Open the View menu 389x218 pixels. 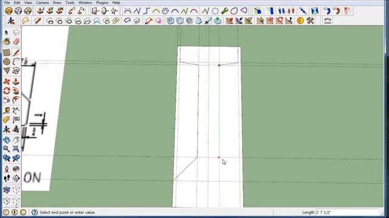(28, 2)
